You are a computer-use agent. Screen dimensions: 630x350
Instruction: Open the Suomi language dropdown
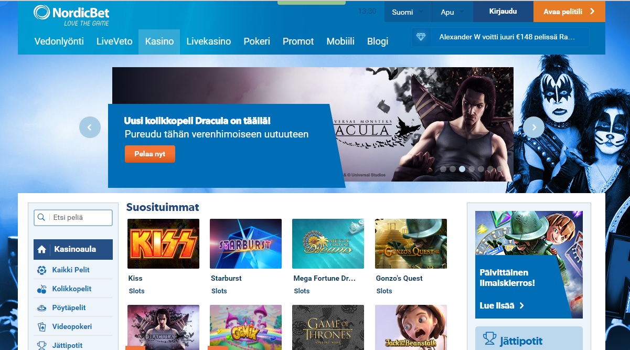(408, 12)
